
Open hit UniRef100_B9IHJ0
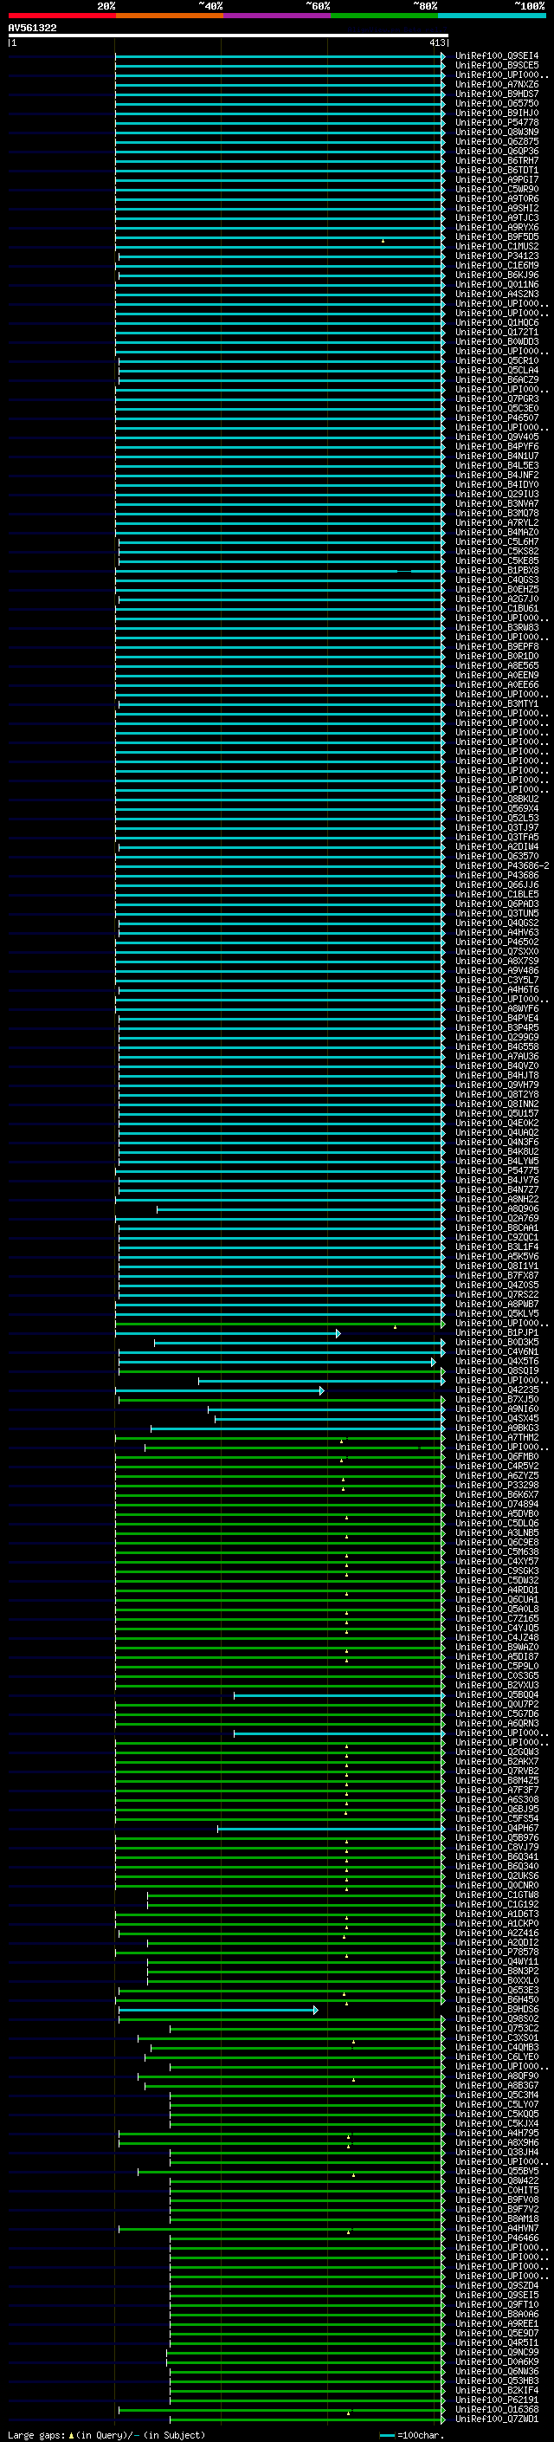tap(497, 113)
